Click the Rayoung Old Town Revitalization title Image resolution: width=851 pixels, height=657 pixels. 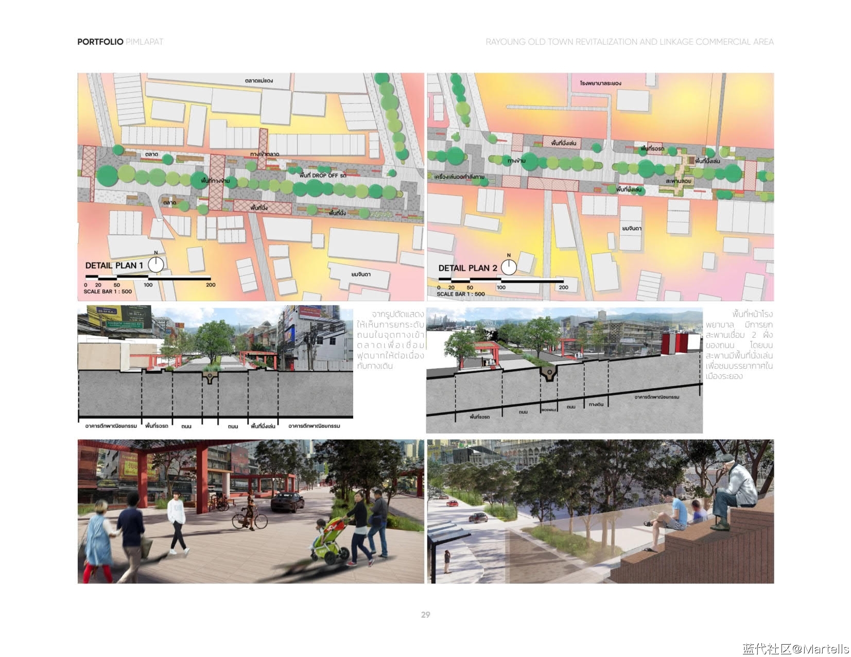pyautogui.click(x=629, y=42)
